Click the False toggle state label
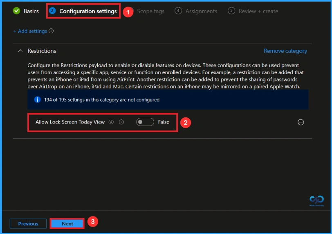The width and height of the screenshot is (332, 234). [164, 122]
